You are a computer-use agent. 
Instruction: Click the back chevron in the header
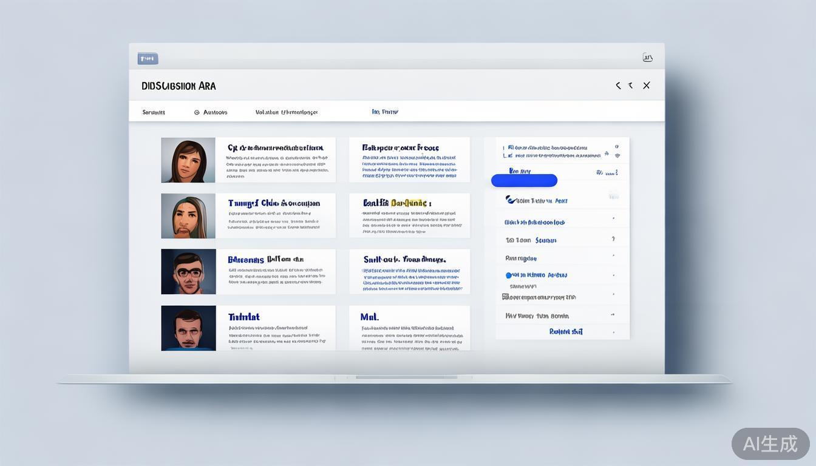(618, 86)
